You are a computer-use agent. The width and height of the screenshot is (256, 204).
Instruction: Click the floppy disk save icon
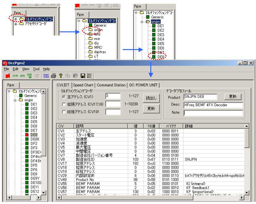pyautogui.click(x=83, y=76)
